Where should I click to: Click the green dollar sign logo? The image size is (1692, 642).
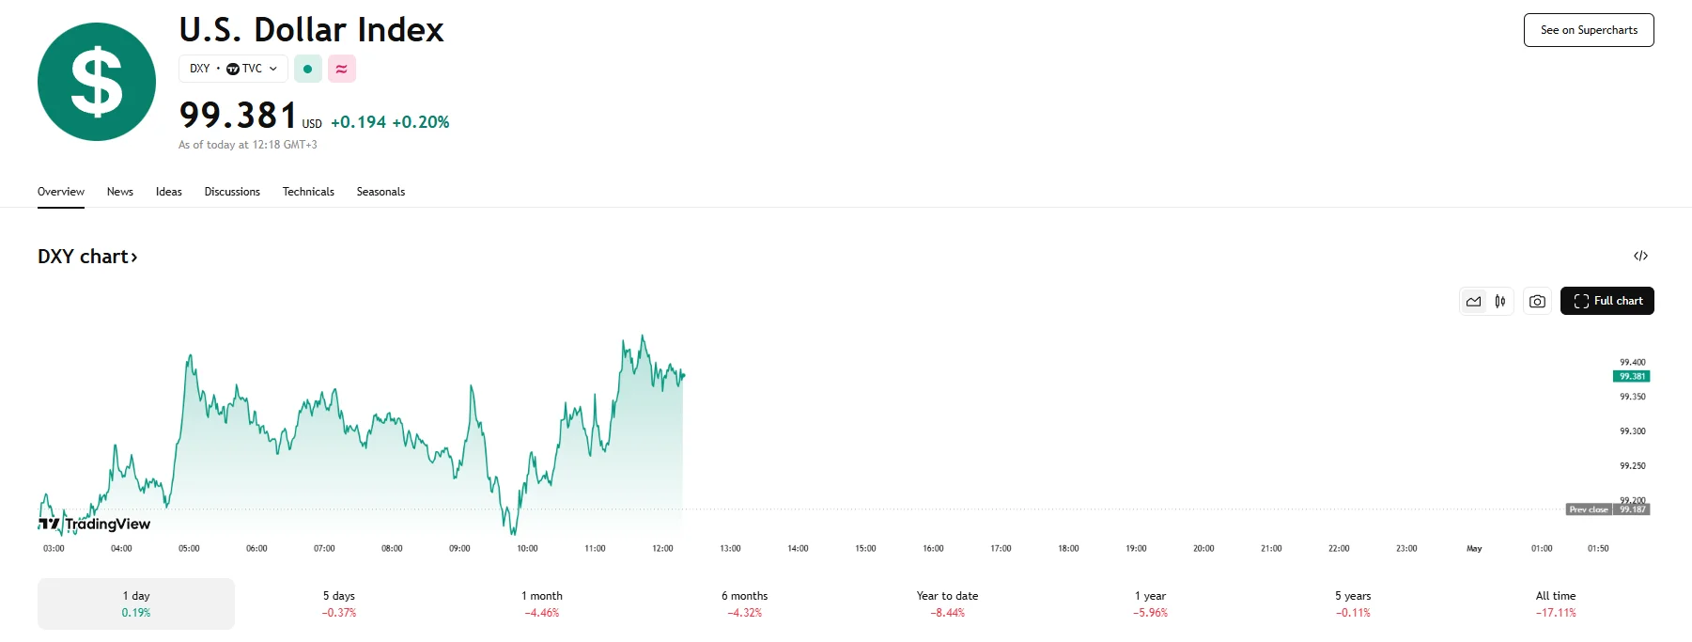point(97,82)
